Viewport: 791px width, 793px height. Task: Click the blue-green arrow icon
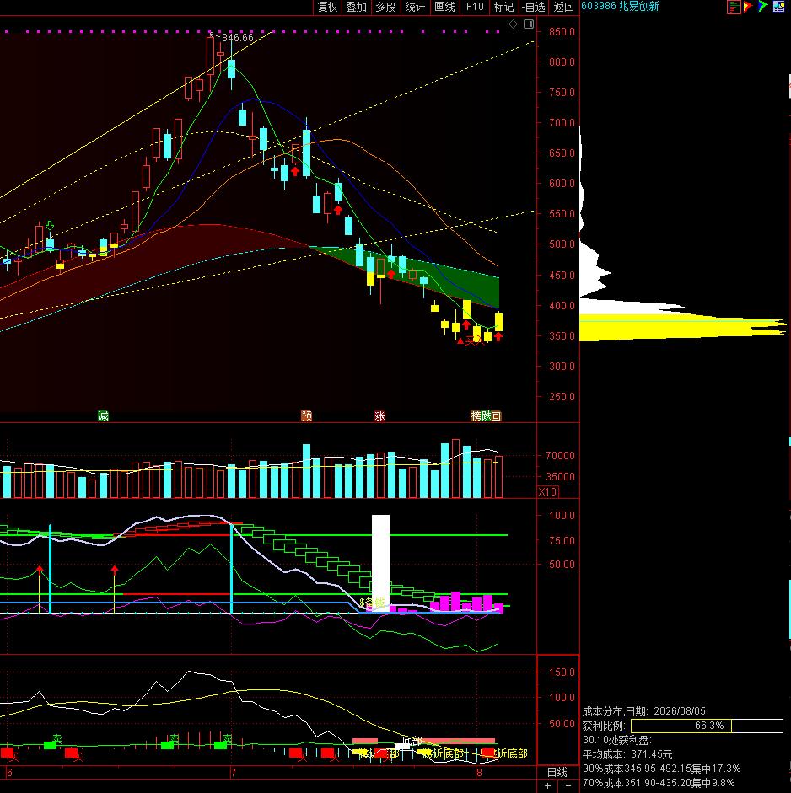coord(762,7)
